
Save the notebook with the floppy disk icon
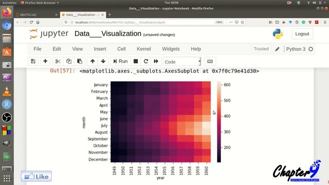click(33, 61)
